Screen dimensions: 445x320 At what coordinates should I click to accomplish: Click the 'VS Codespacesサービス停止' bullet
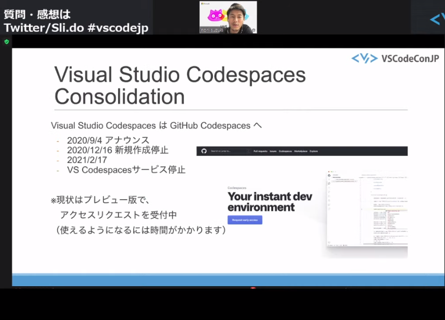tap(126, 170)
